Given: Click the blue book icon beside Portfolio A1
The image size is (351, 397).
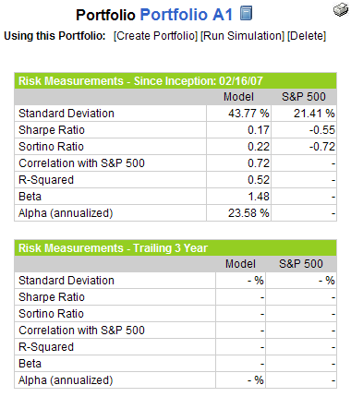Looking at the screenshot, I should tap(246, 13).
